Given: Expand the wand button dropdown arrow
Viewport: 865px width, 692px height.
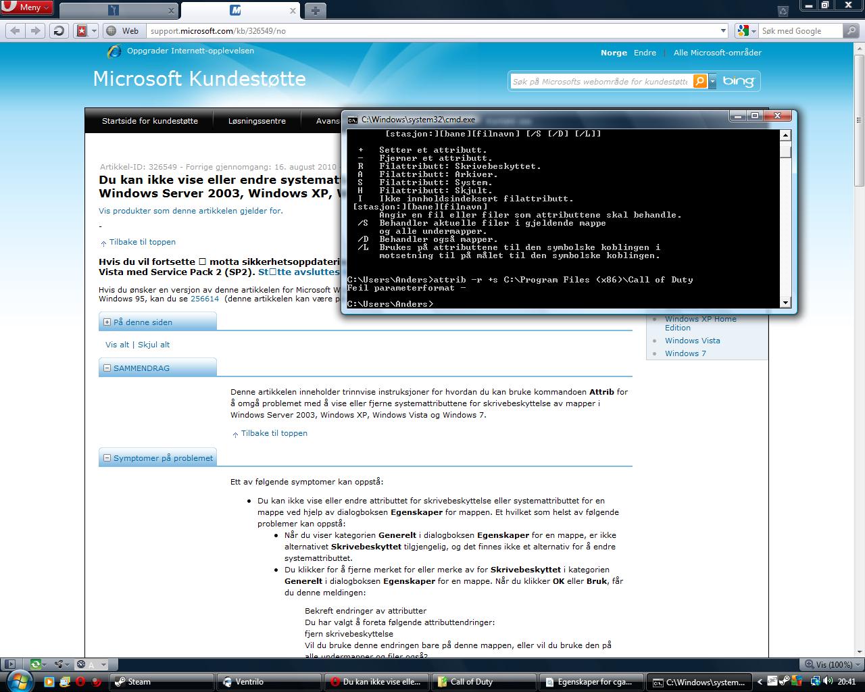Looking at the screenshot, I should pos(94,30).
